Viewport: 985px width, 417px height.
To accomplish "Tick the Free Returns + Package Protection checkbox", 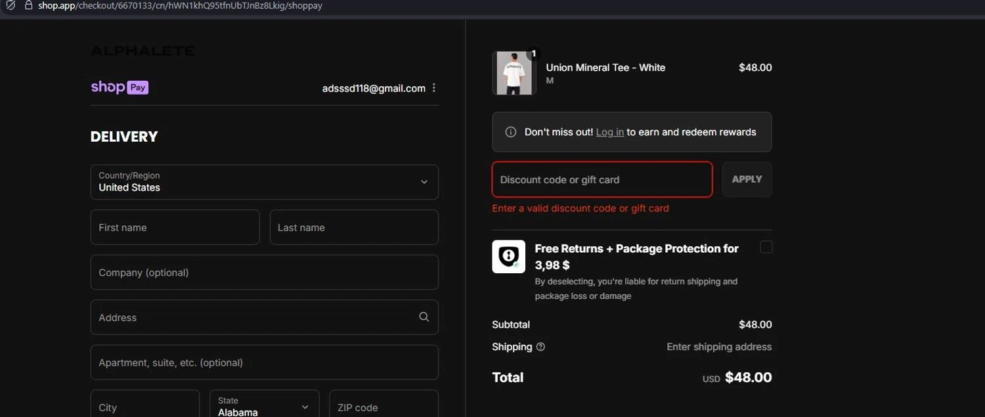I will click(766, 247).
